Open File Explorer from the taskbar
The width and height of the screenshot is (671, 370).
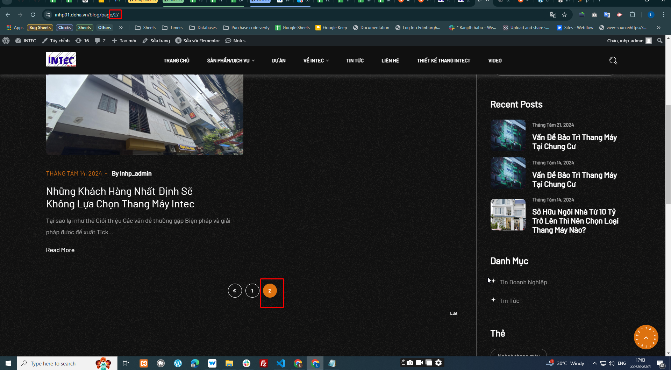pyautogui.click(x=229, y=363)
